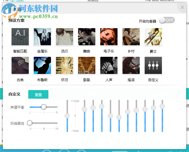Click the first EQ band slider handle

pyautogui.click(x=84, y=109)
